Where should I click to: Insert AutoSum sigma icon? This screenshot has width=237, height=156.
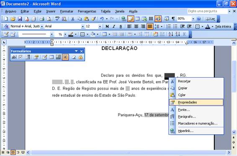[x=184, y=34]
